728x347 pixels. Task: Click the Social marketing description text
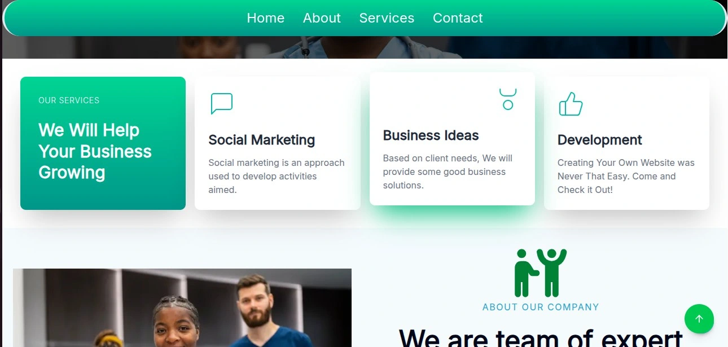click(277, 176)
